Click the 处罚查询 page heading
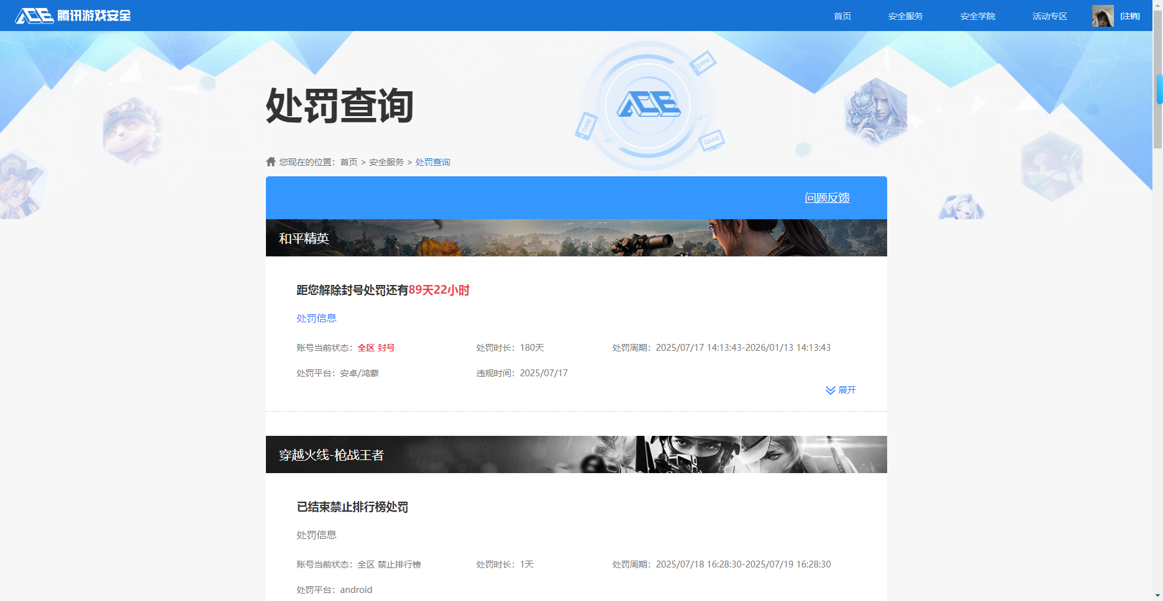Image resolution: width=1163 pixels, height=601 pixels. coord(340,106)
